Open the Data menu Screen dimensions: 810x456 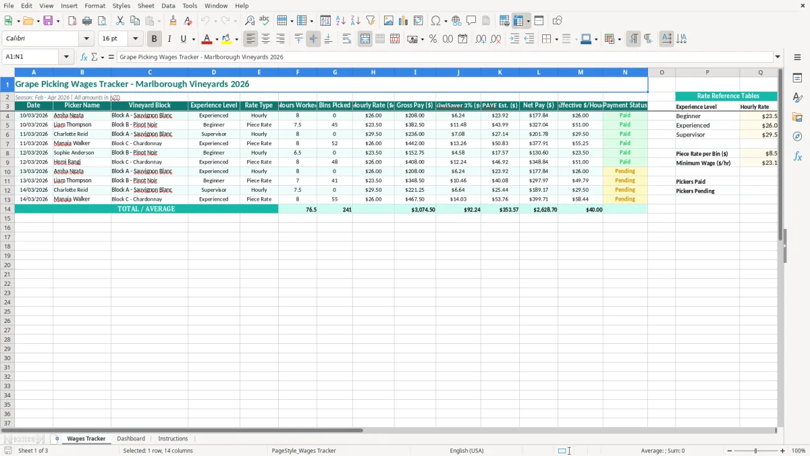tap(168, 5)
